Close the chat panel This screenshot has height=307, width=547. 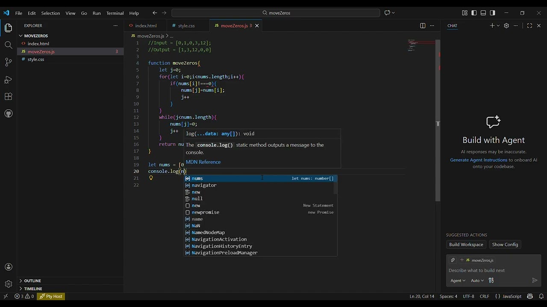(539, 26)
